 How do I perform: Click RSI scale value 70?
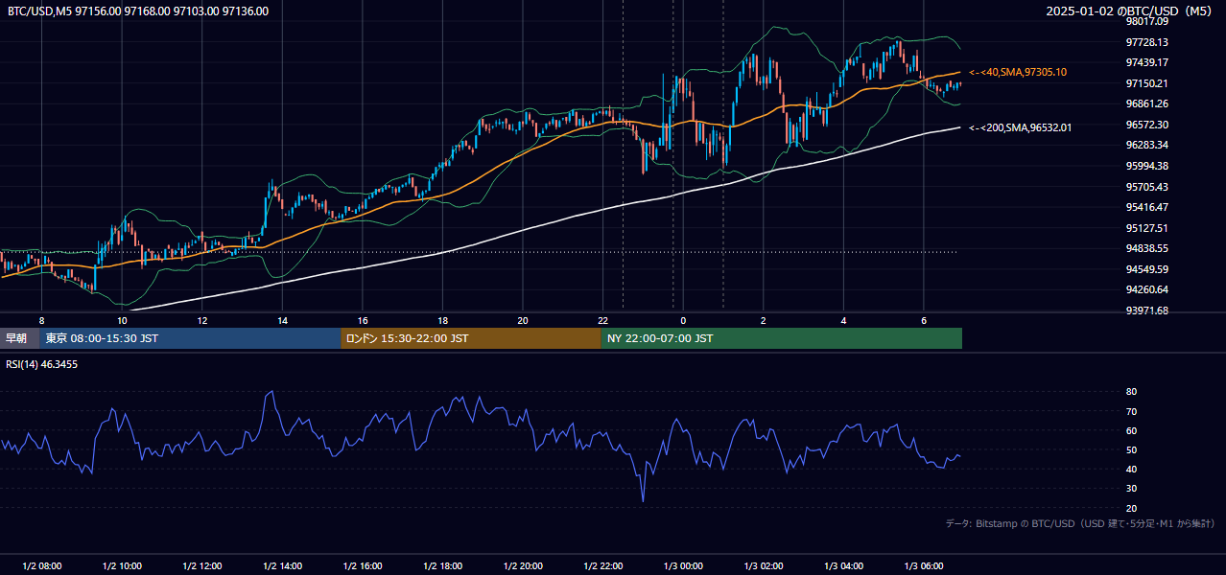1131,411
